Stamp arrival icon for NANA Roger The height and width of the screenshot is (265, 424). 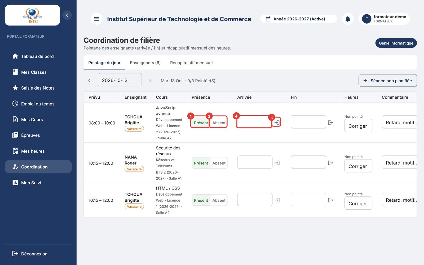pyautogui.click(x=277, y=163)
